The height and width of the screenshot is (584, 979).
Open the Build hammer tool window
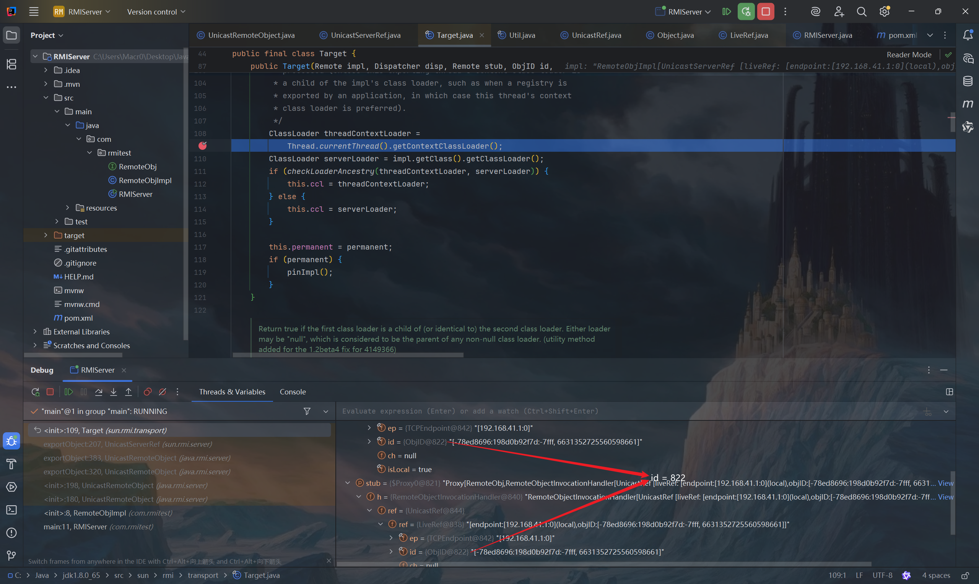(11, 464)
